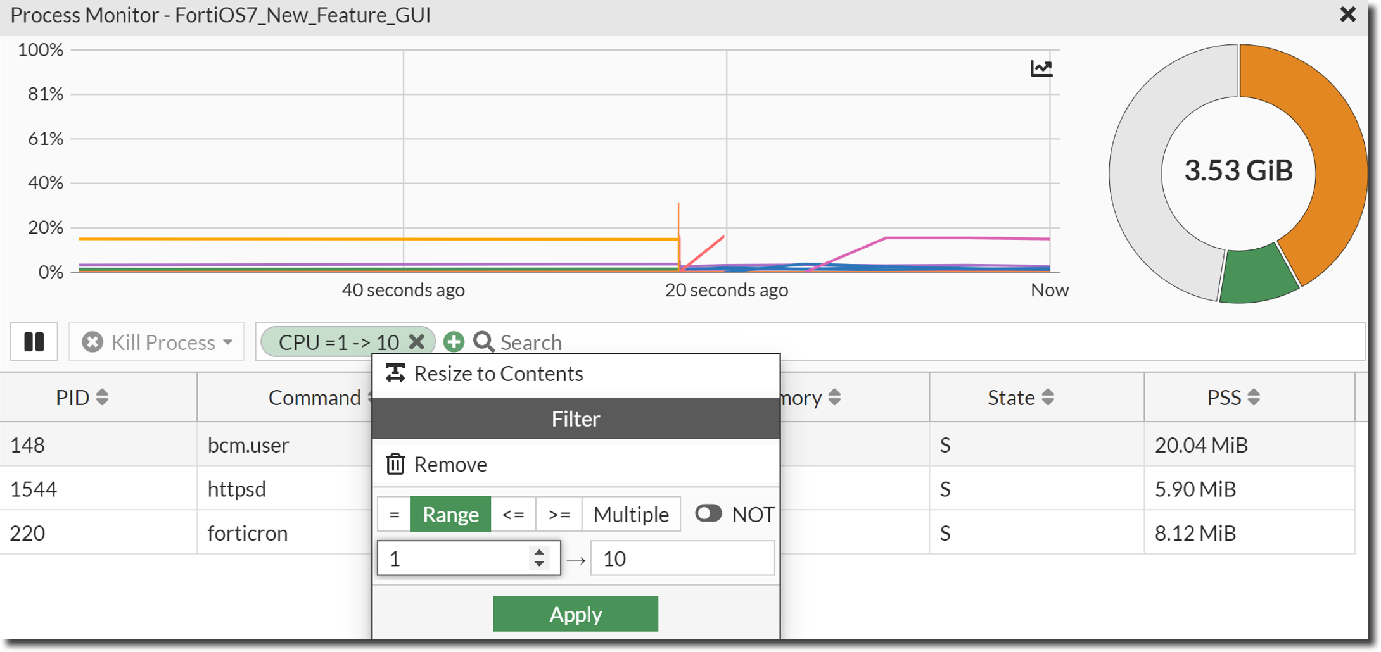
Task: Select the equals filter mode
Action: [x=394, y=514]
